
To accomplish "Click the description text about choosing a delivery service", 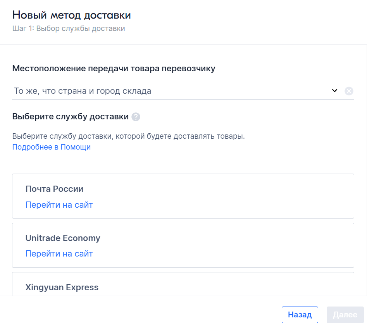I will (x=129, y=136).
